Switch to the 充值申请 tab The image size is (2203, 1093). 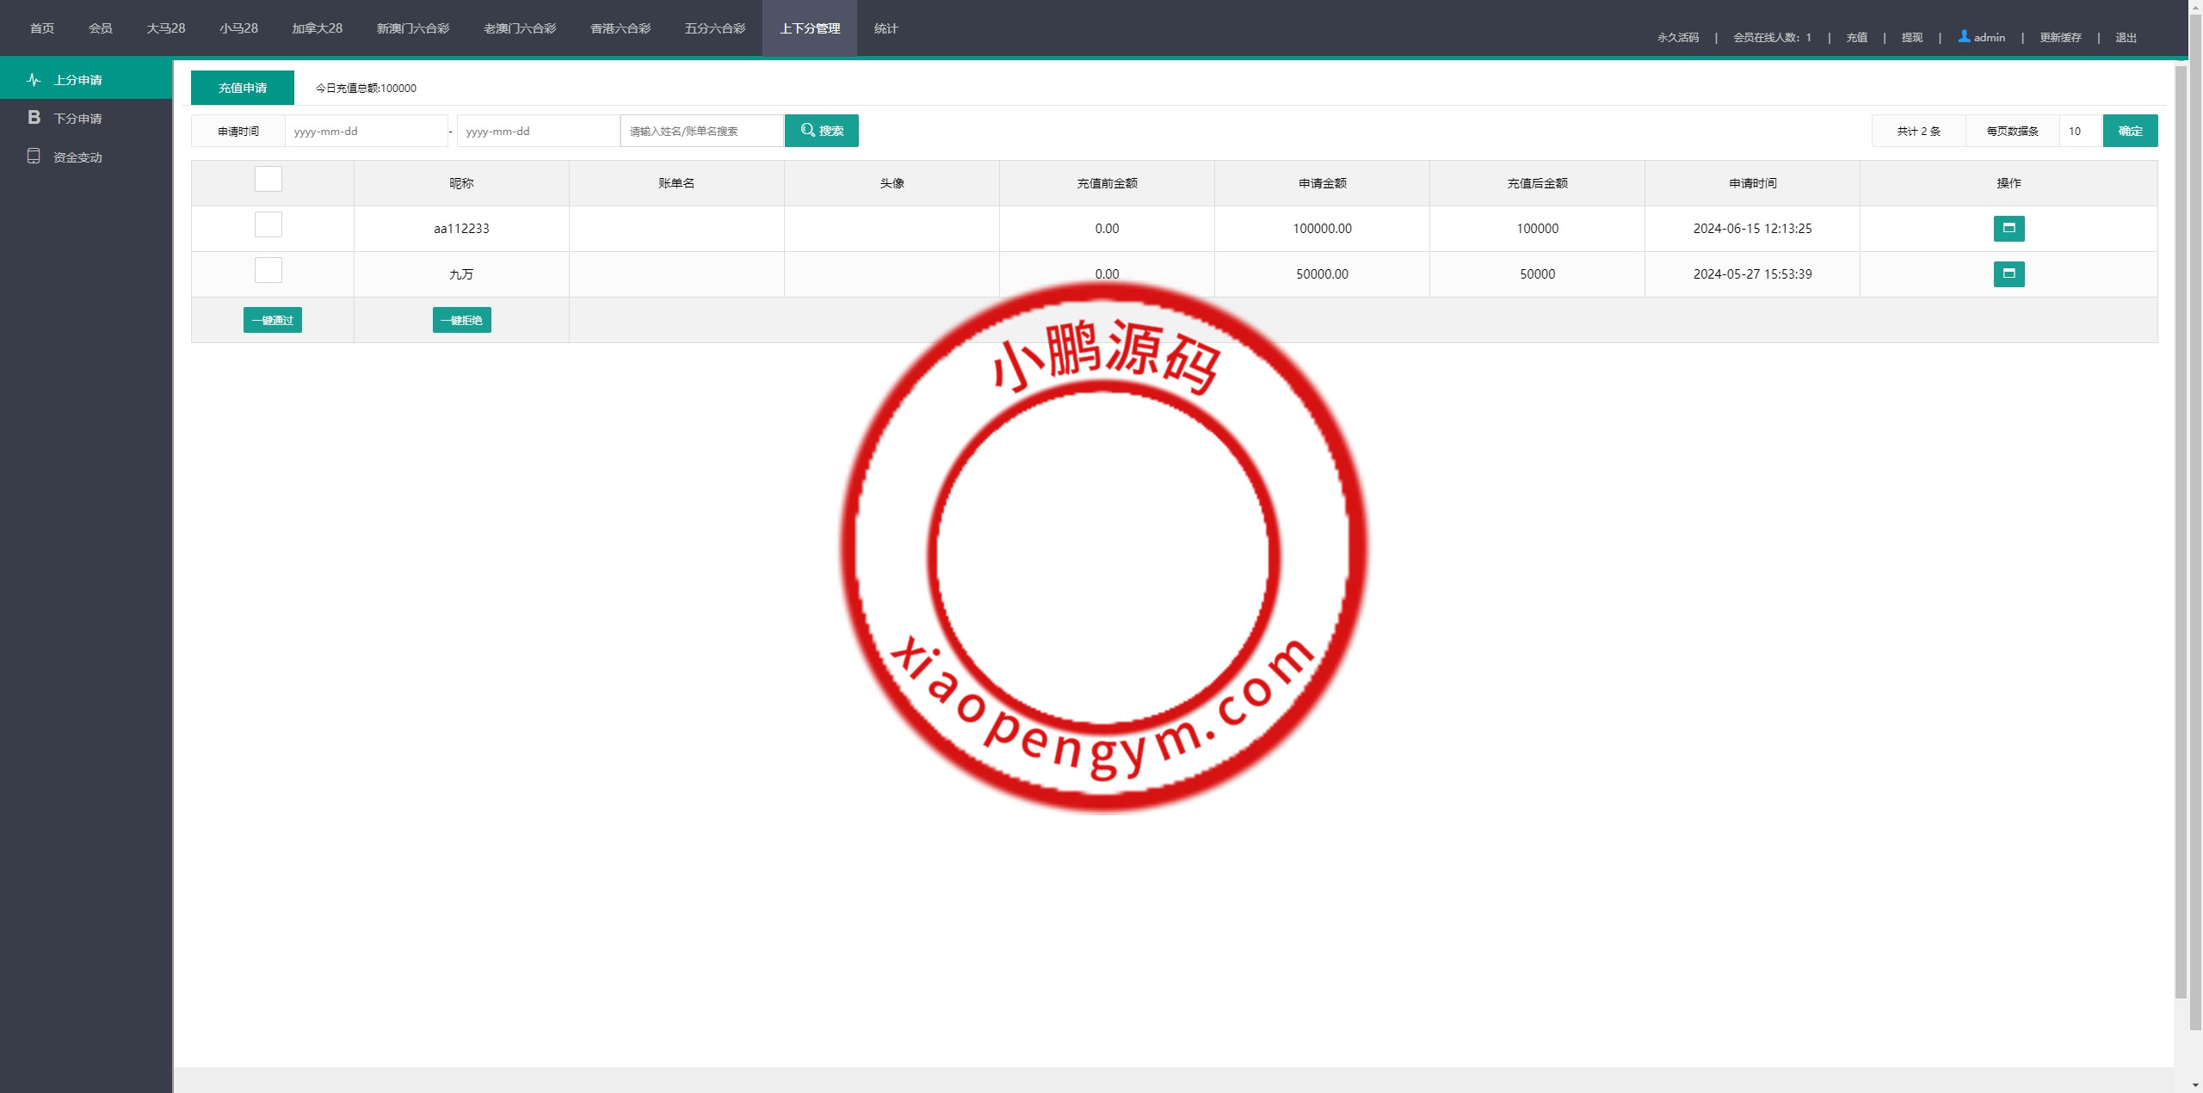click(x=243, y=88)
